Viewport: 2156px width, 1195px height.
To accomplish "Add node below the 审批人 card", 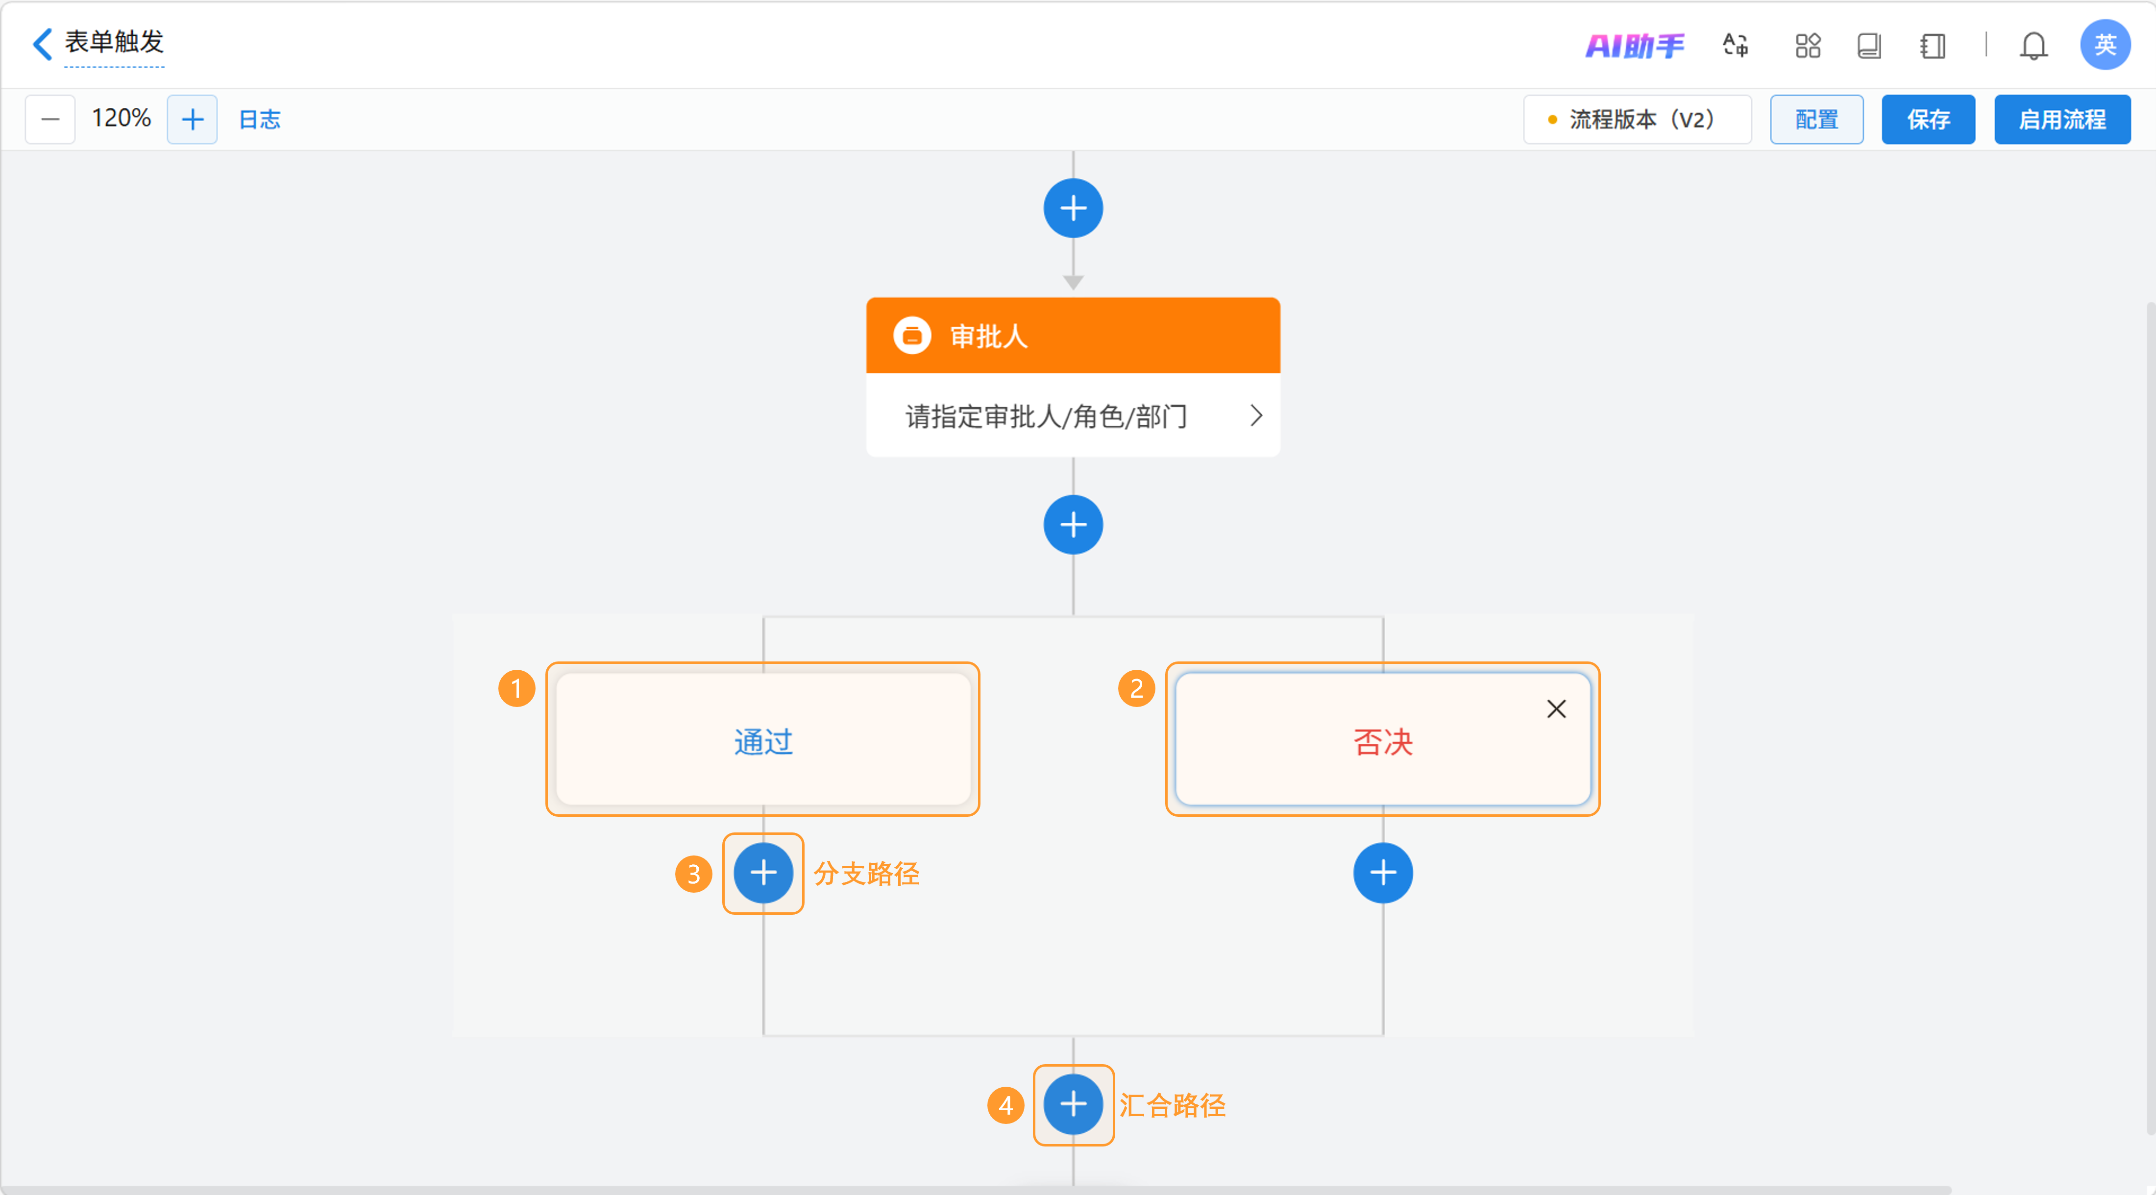I will (1073, 525).
